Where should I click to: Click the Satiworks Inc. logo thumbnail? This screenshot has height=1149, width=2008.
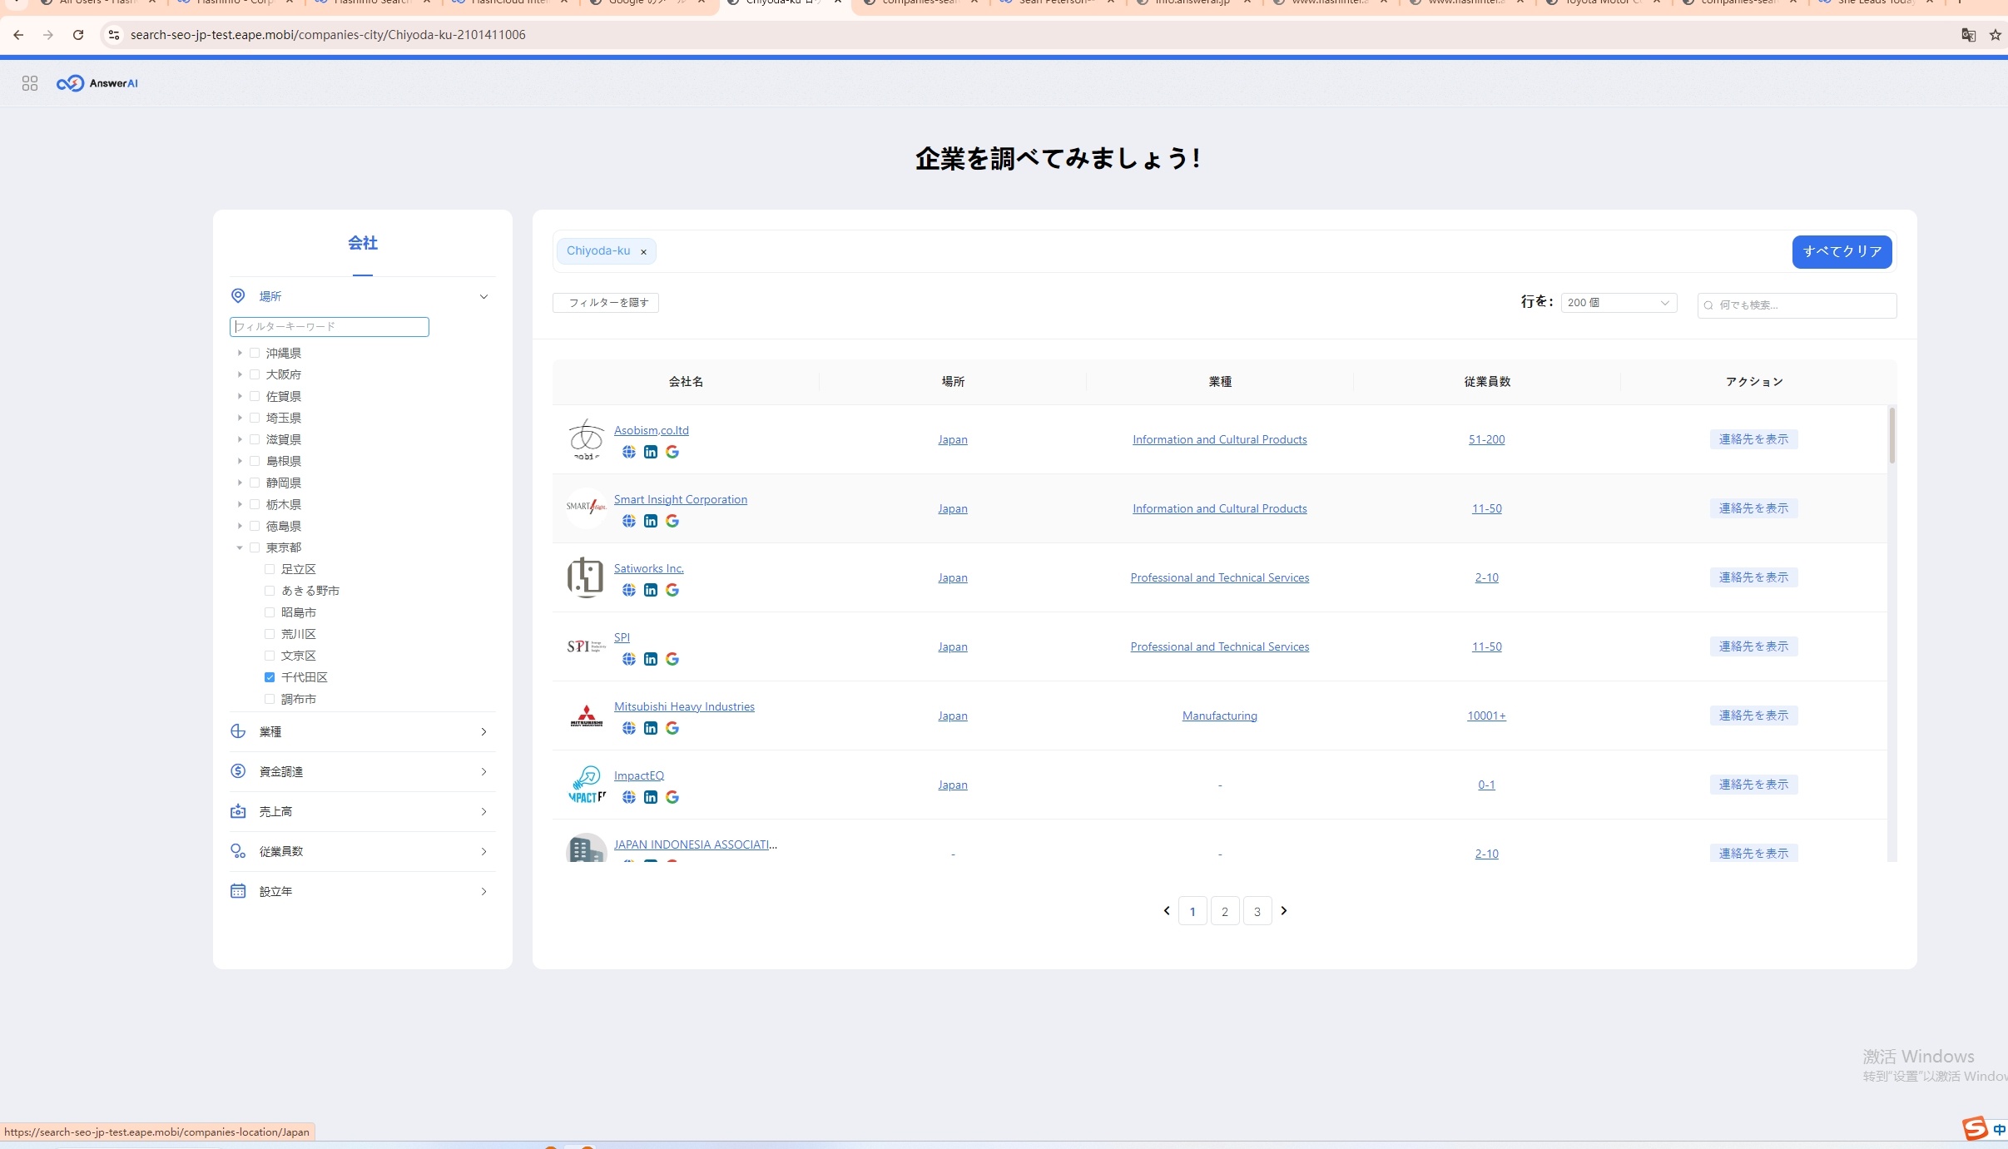pos(587,577)
